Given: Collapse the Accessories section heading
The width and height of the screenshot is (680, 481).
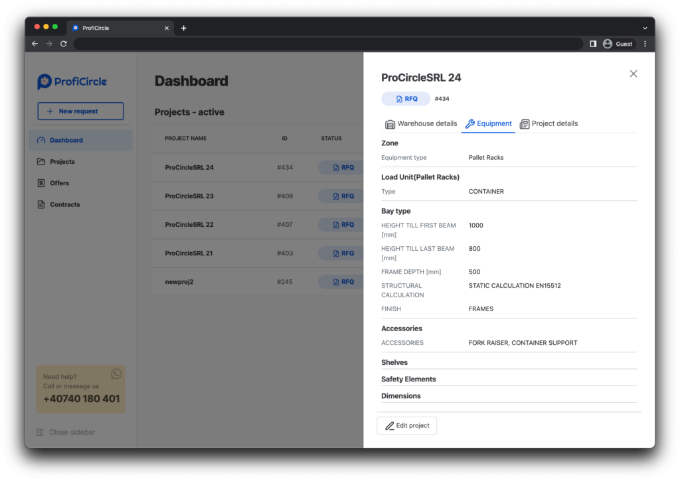Looking at the screenshot, I should (402, 329).
